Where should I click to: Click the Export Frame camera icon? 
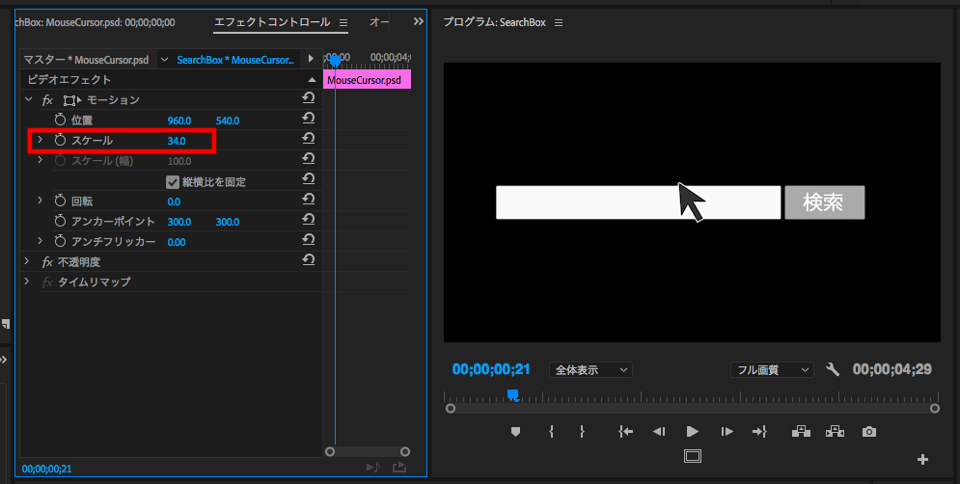pos(869,432)
